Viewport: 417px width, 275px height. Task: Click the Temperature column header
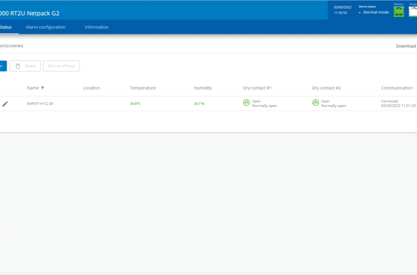143,88
